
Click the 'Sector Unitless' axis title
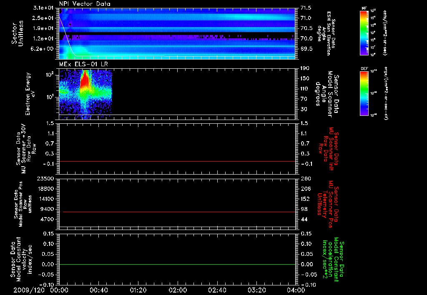pos(18,33)
